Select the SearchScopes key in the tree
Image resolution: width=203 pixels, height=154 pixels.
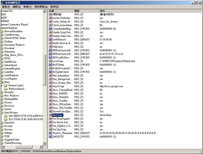click(x=11, y=113)
